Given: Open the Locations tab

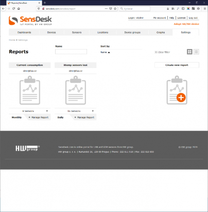Looking at the screenshot, I should click(103, 32).
